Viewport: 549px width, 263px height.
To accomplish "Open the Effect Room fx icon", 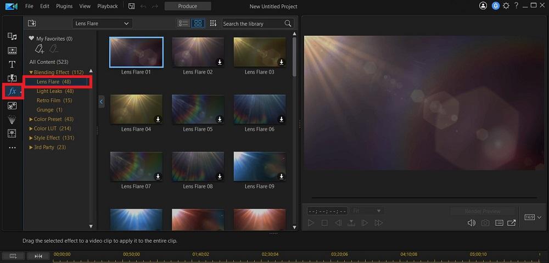I will tap(12, 91).
